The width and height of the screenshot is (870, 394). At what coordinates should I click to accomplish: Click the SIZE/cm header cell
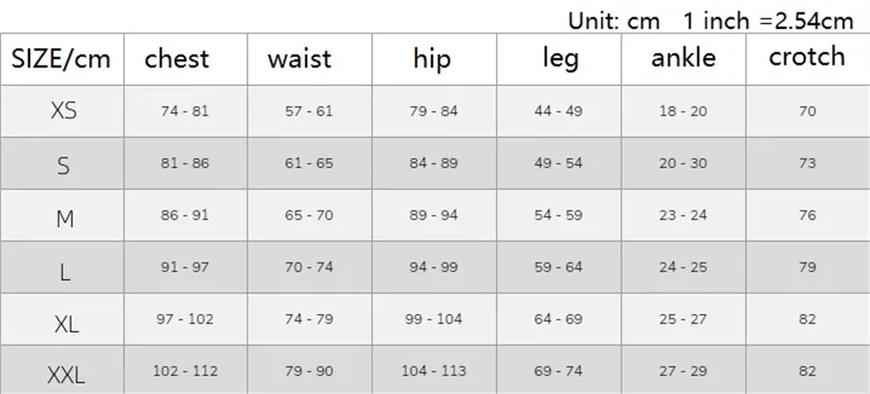pyautogui.click(x=62, y=59)
